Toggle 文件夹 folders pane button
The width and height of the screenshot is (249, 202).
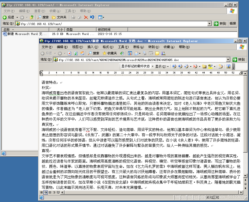pyautogui.click(x=59, y=17)
